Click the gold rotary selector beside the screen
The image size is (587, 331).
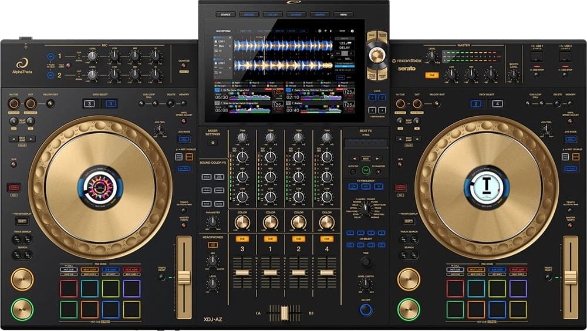point(377,55)
